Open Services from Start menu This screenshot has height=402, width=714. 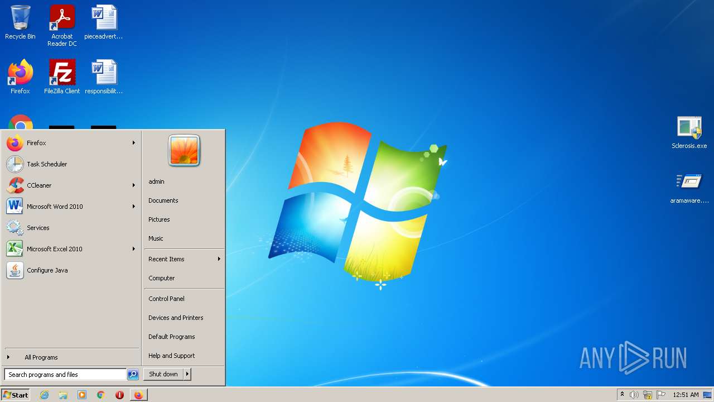point(71,228)
